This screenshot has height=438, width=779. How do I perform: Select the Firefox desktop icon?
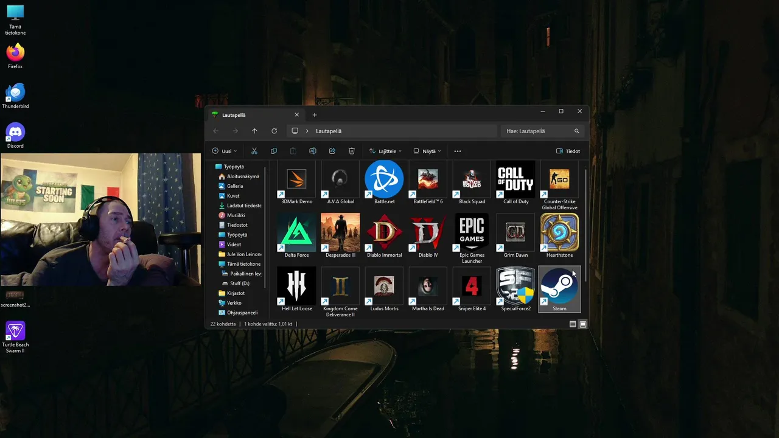[15, 56]
